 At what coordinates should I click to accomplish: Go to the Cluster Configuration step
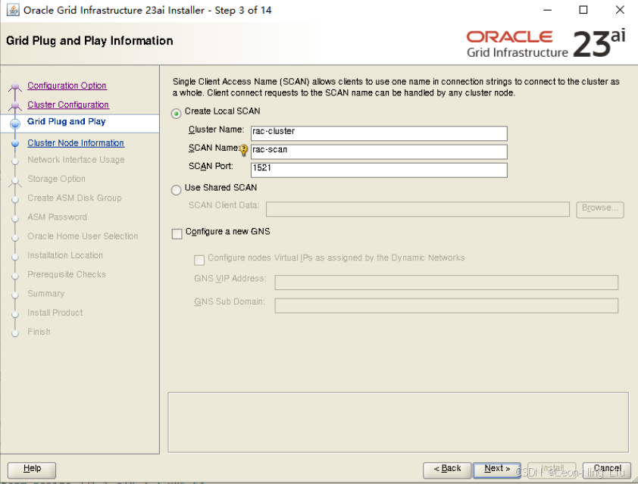[68, 105]
